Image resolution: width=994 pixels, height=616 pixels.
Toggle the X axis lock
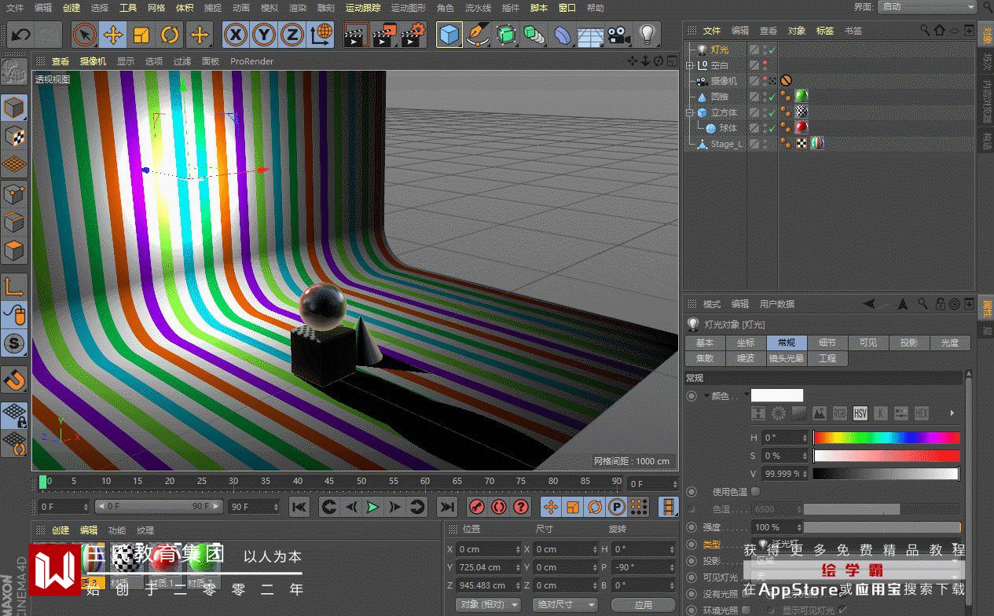[x=236, y=35]
